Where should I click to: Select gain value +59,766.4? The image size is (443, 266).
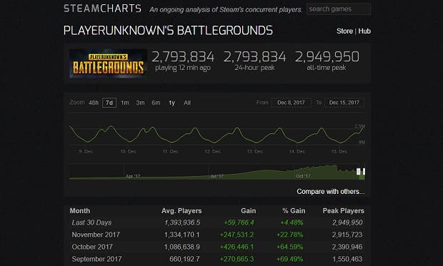click(239, 222)
